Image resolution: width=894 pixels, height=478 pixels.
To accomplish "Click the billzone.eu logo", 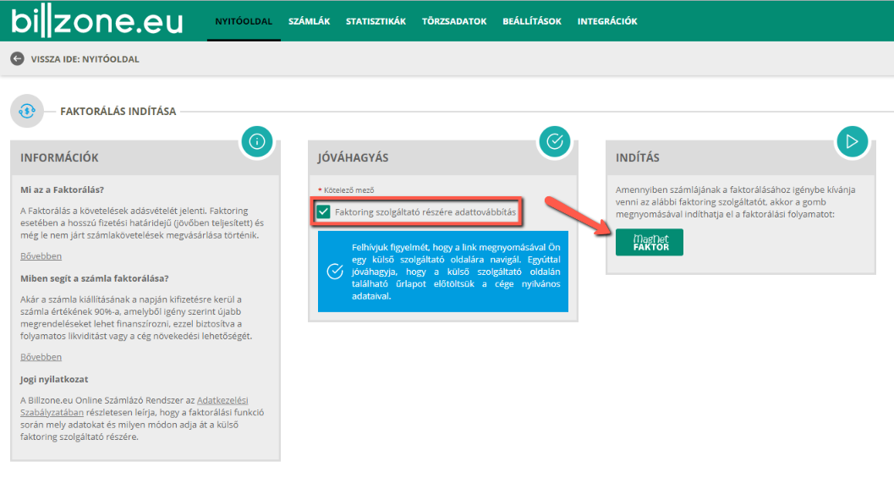I will coord(97,22).
